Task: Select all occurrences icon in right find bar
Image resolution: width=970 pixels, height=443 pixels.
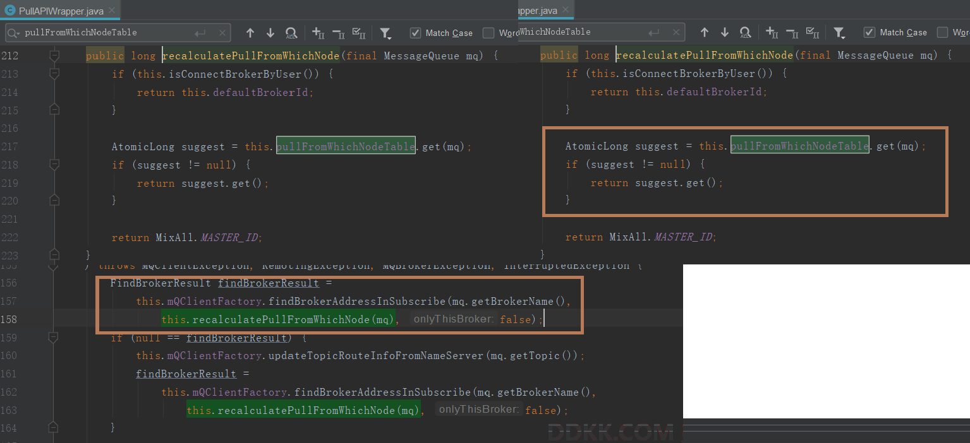Action: (813, 32)
